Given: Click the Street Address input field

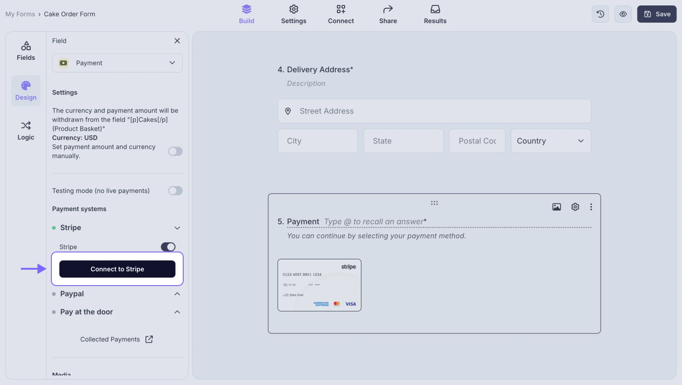Looking at the screenshot, I should tap(434, 111).
